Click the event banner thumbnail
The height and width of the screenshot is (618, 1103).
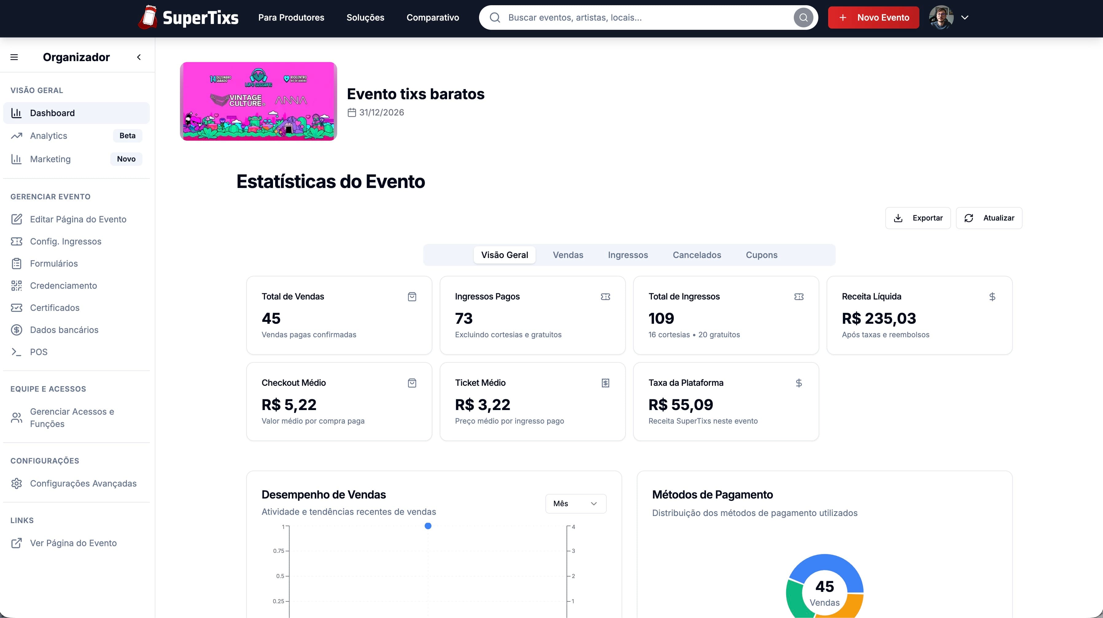(258, 101)
